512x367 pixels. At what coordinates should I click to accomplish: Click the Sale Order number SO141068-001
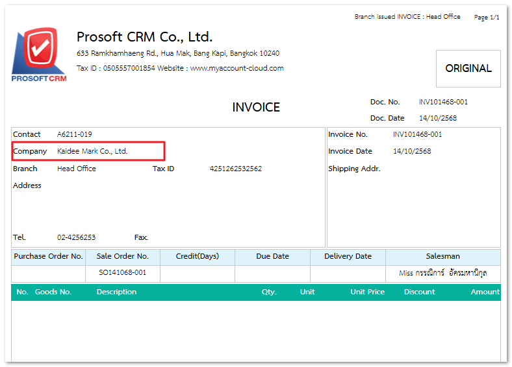(122, 273)
